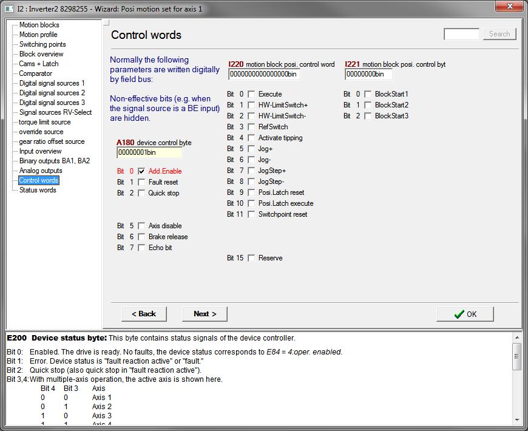Image resolution: width=528 pixels, height=431 pixels.
Task: Check the BlockStart2 checkbox
Action: (368, 105)
